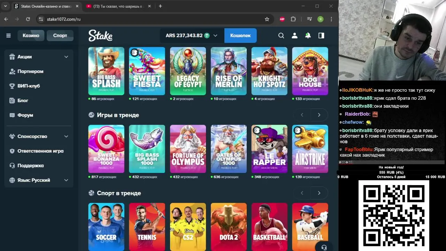
Task: Open the hamburger sidebar menu
Action: point(8,36)
